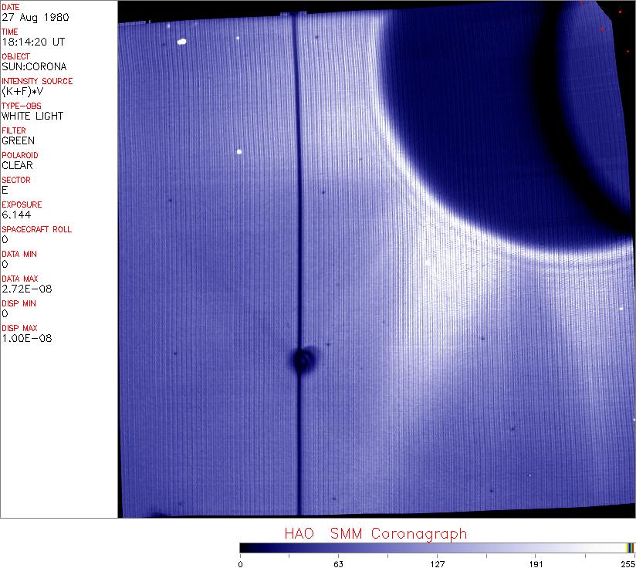Click the largest bright white spot near image top
This screenshot has width=636, height=568.
point(182,42)
